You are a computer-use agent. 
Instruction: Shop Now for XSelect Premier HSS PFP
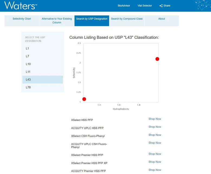point(155,154)
